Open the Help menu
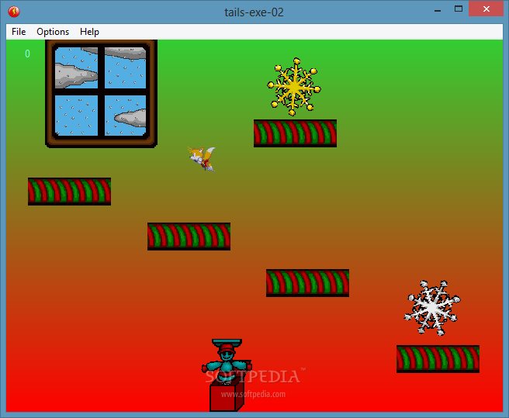The height and width of the screenshot is (418, 509). [89, 32]
